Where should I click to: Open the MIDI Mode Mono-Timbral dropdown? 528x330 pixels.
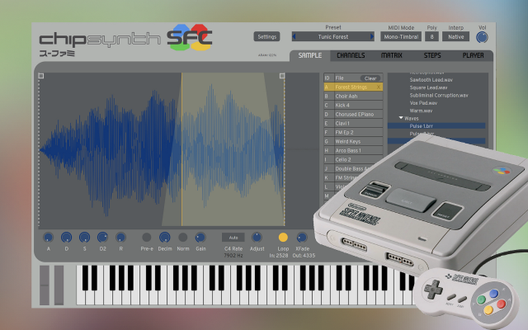tap(401, 36)
